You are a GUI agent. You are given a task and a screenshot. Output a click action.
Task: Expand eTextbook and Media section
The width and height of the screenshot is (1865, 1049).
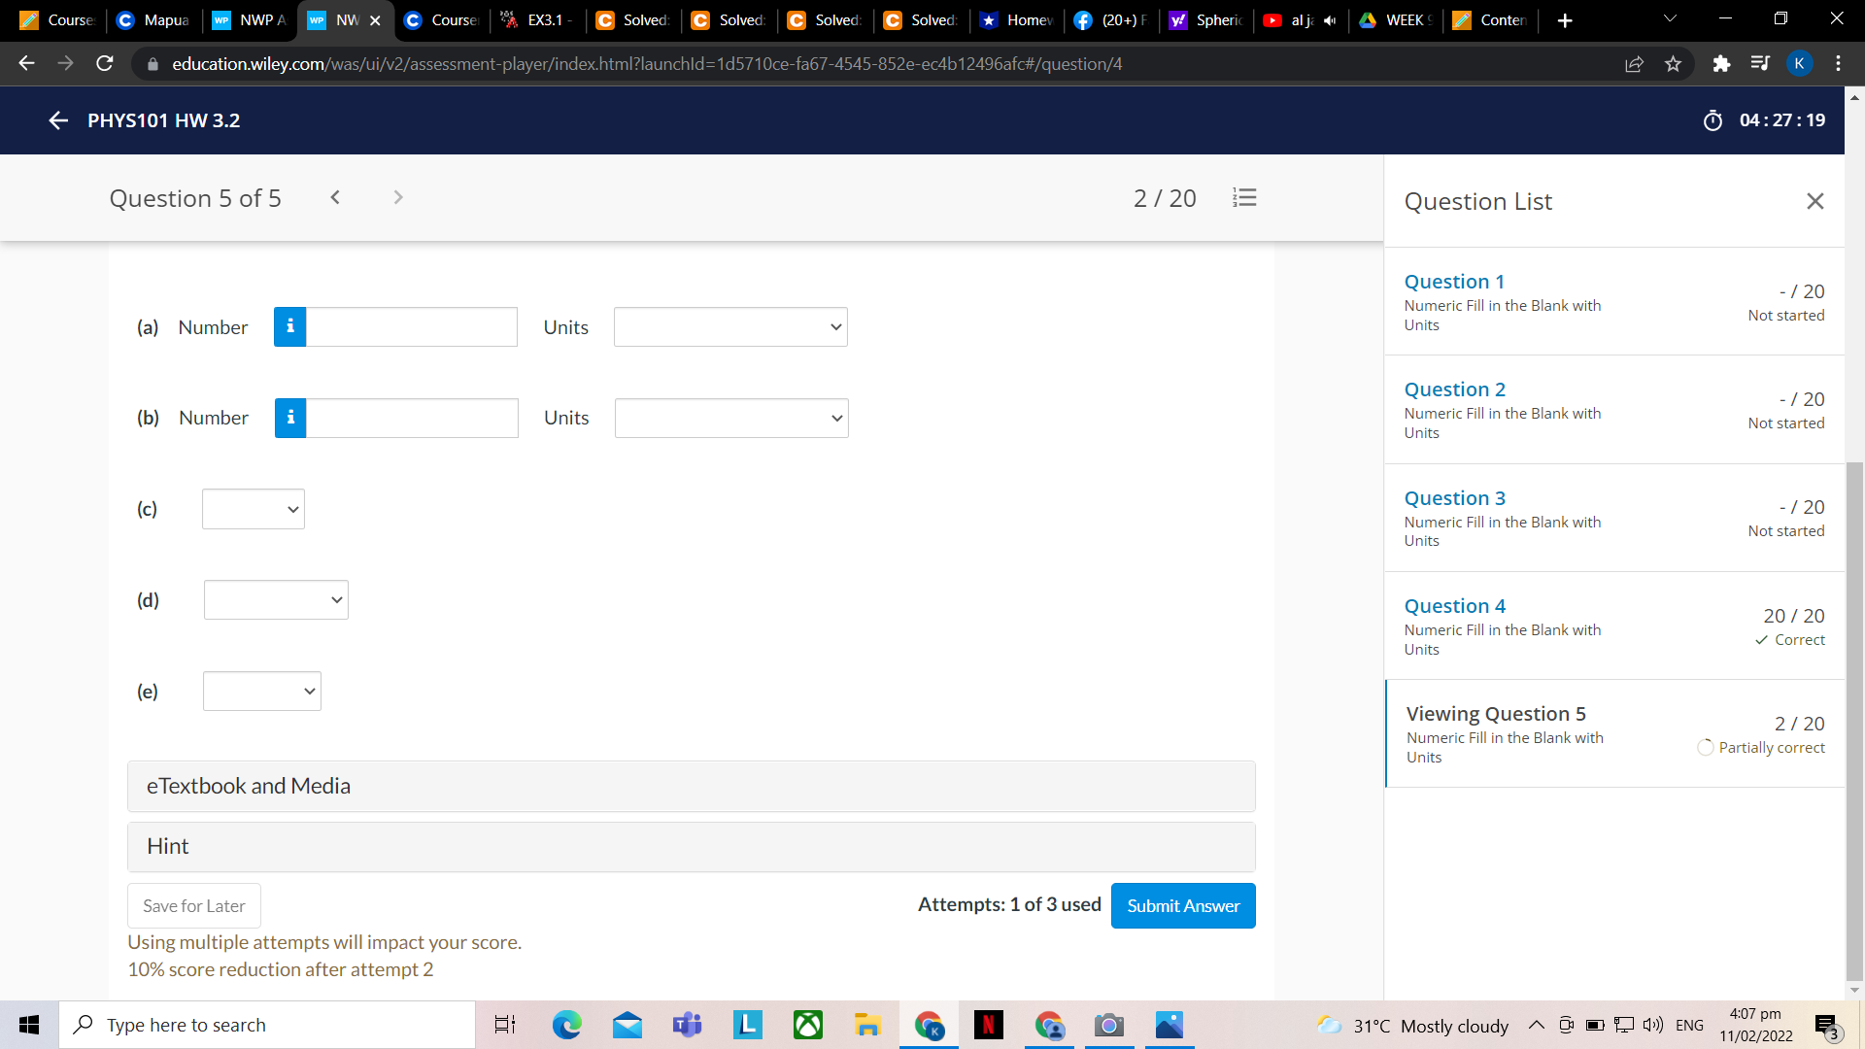coord(691,786)
